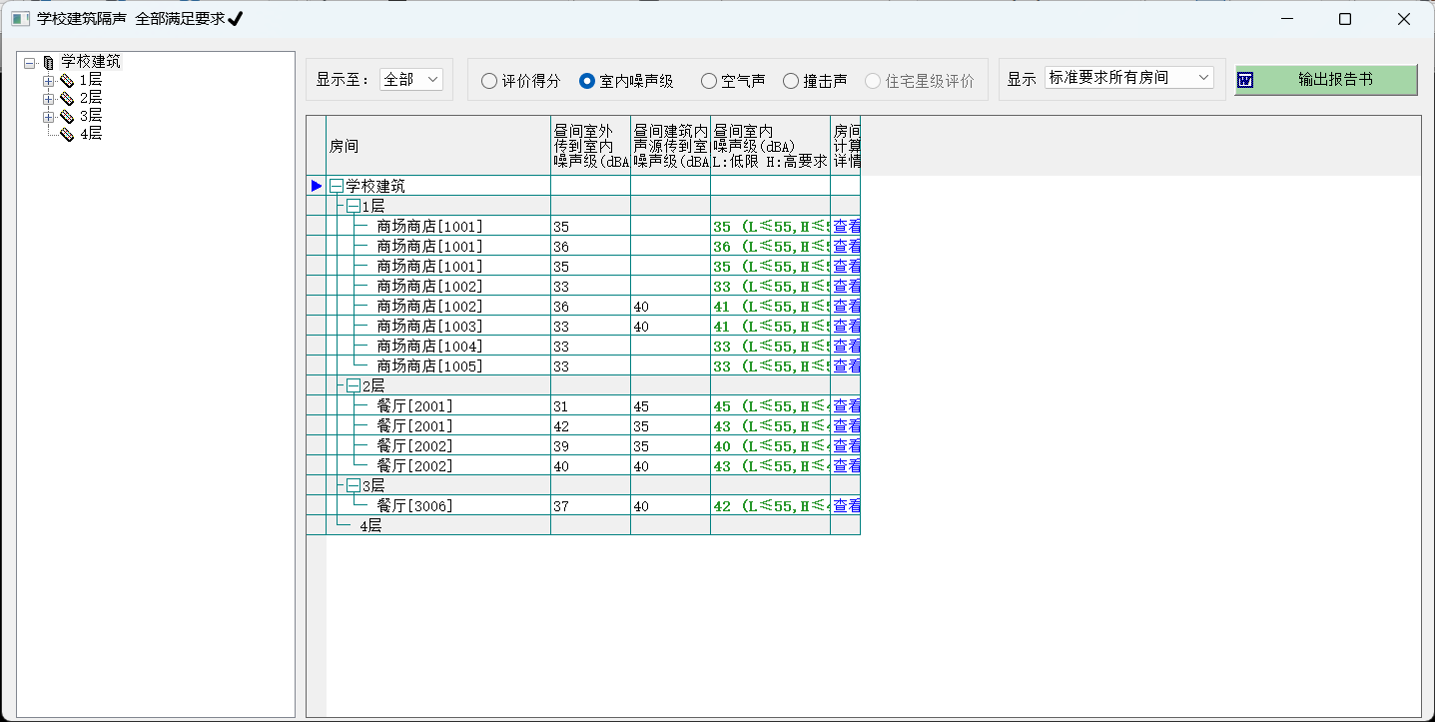Click the 房间 column header
The height and width of the screenshot is (722, 1435).
coord(438,146)
